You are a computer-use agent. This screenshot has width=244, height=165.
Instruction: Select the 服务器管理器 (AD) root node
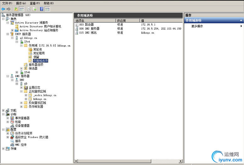coord(18,15)
